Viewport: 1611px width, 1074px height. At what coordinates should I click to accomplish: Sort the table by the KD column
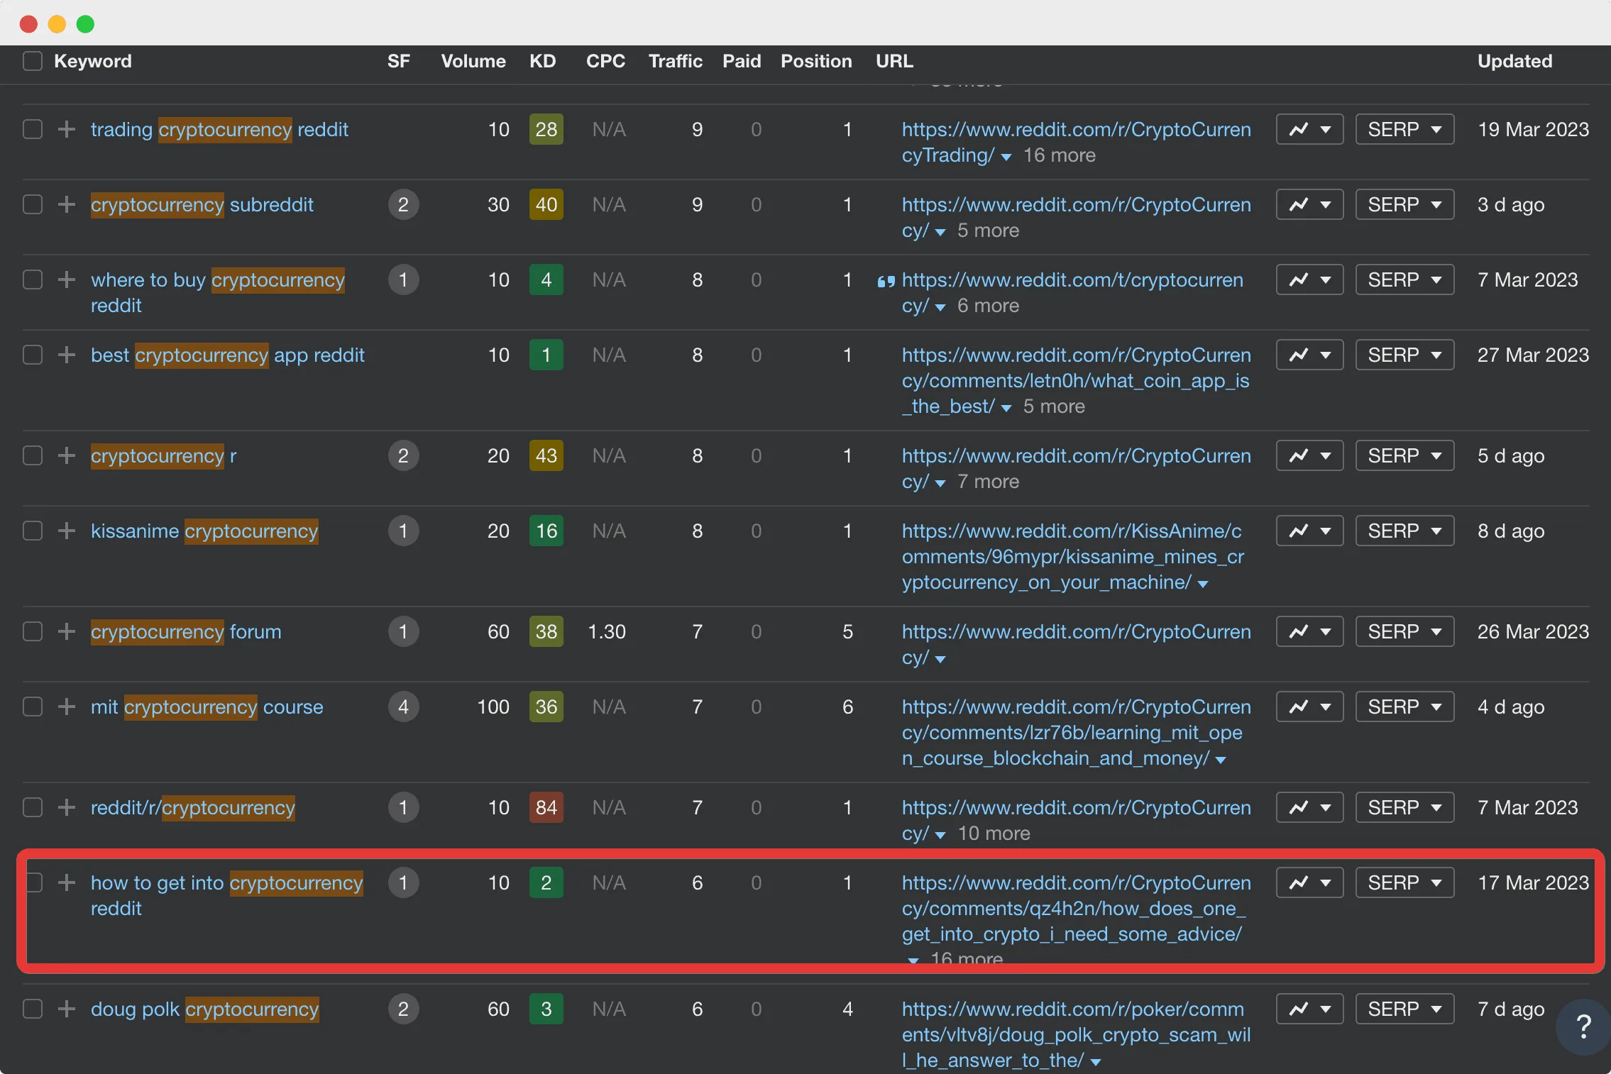point(542,61)
